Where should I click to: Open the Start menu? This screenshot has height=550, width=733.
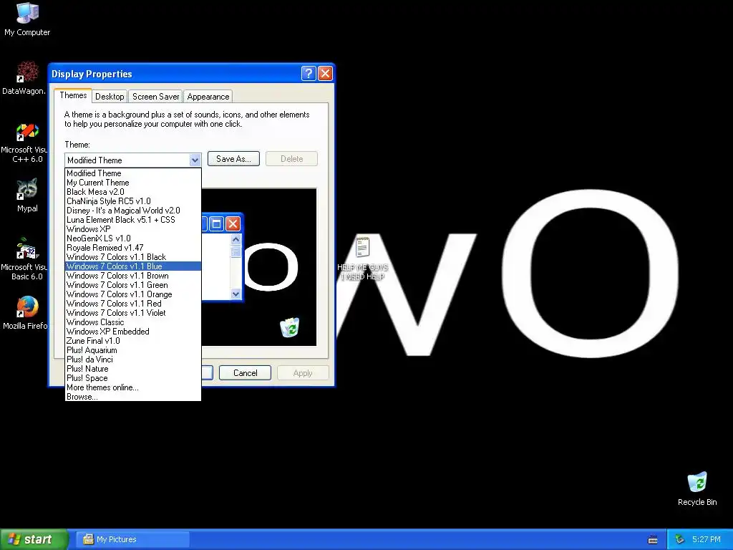(x=34, y=539)
